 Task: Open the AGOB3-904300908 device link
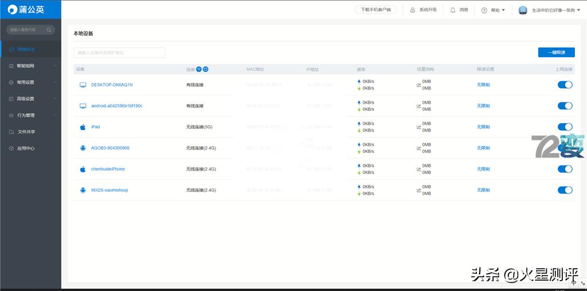pyautogui.click(x=111, y=148)
